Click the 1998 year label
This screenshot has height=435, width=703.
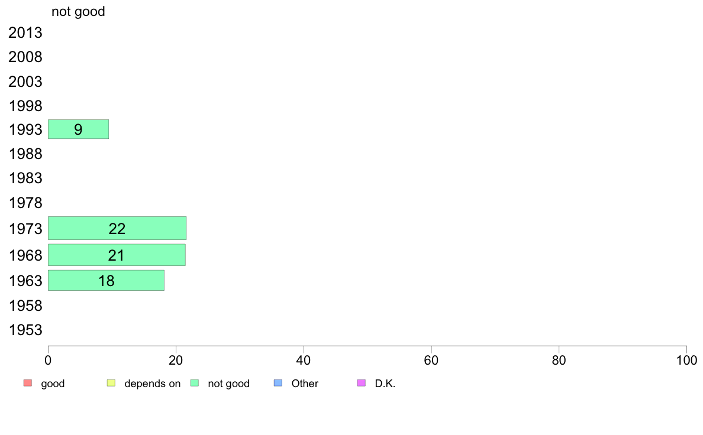point(25,106)
